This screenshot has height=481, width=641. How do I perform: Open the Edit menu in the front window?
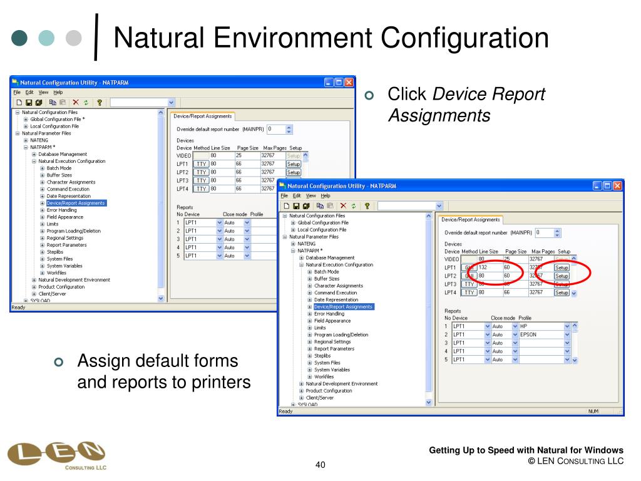click(x=297, y=195)
